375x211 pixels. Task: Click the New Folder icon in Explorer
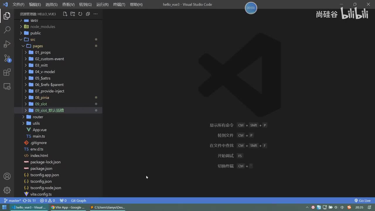[73, 14]
